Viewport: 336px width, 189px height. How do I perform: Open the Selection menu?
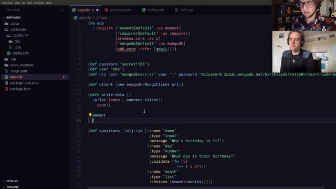(x=7, y=3)
